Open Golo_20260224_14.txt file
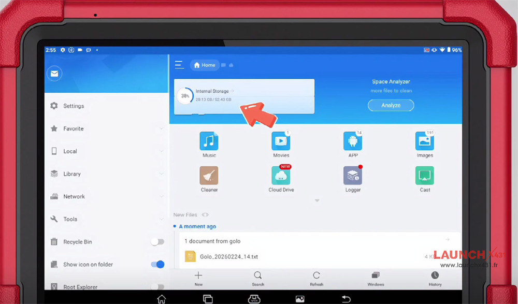The width and height of the screenshot is (518, 304). [228, 257]
